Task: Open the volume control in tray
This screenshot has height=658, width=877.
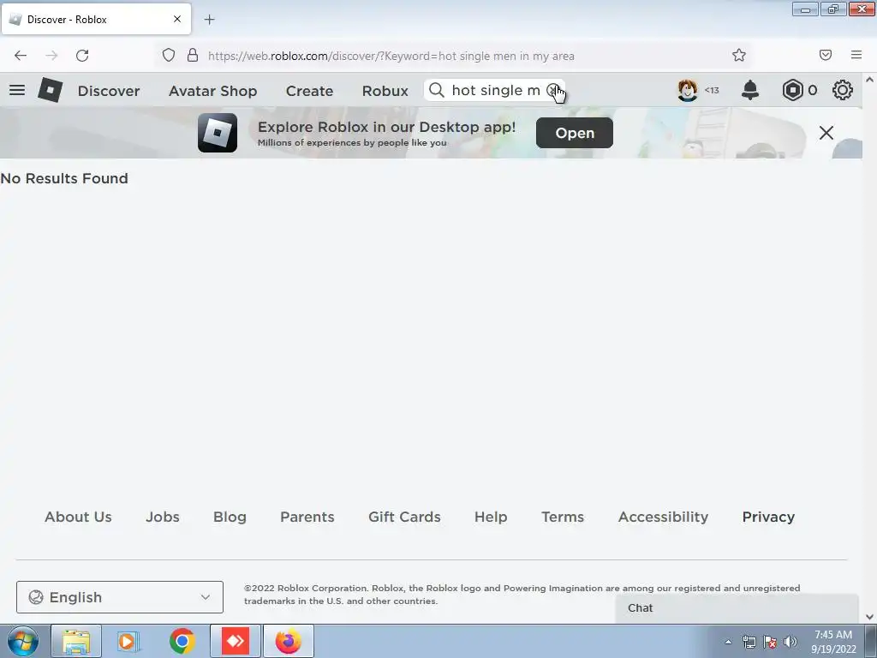Action: coord(790,642)
